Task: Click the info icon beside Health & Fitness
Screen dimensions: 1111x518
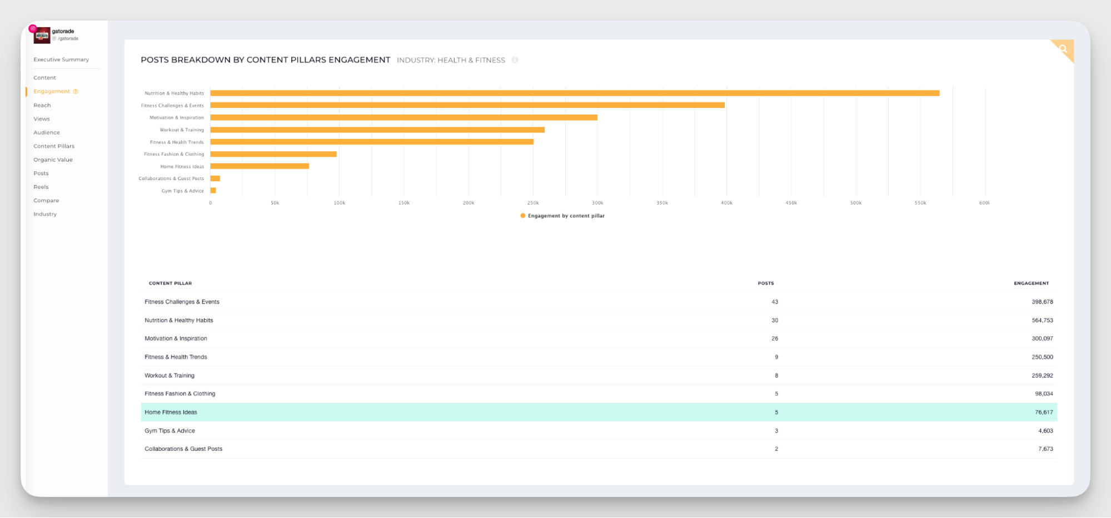Action: pyautogui.click(x=515, y=60)
